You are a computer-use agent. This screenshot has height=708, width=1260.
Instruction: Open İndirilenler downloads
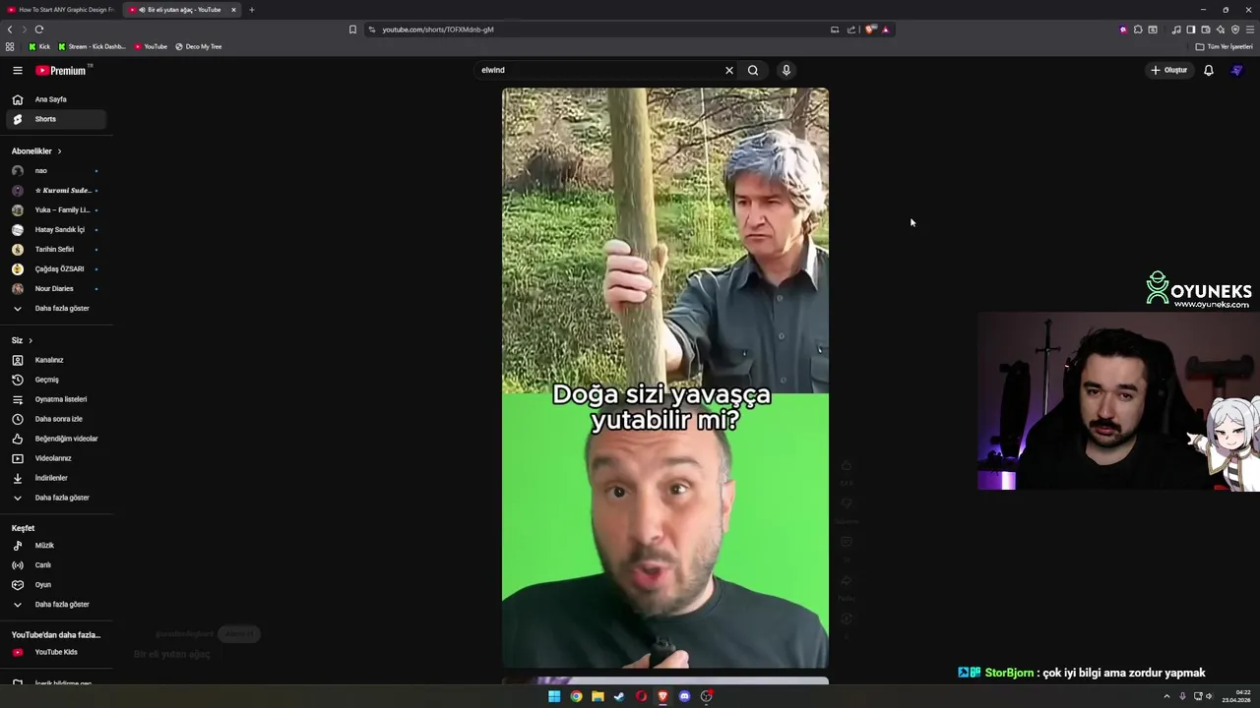click(56, 478)
